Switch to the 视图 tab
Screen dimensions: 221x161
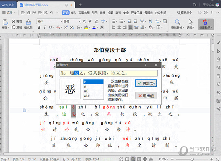click(x=110, y=13)
